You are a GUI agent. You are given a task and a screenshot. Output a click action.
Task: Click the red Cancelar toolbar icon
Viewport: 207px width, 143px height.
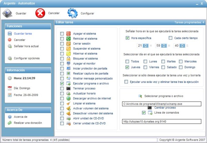[40, 13]
